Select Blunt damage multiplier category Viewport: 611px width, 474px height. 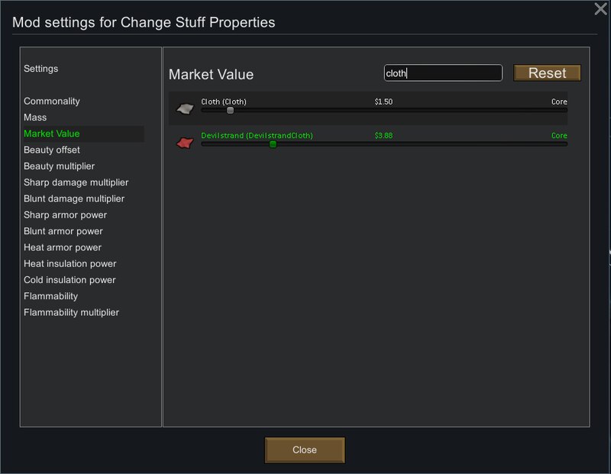coord(74,198)
